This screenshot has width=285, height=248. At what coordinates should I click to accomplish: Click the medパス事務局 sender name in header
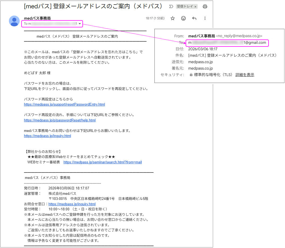[37, 18]
